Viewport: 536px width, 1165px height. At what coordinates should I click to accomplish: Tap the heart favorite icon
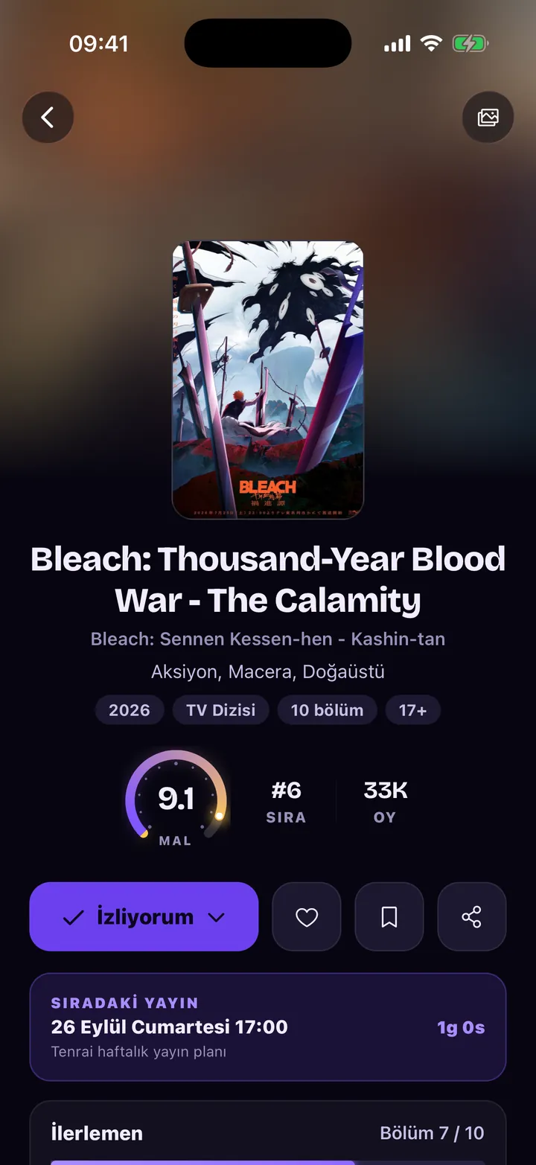click(x=307, y=917)
